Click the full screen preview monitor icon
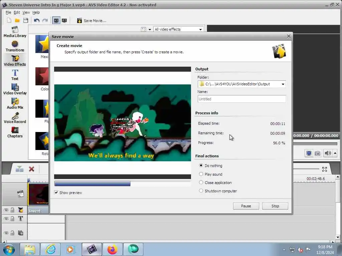Viewport: 342px width, 256px height. pos(309,153)
